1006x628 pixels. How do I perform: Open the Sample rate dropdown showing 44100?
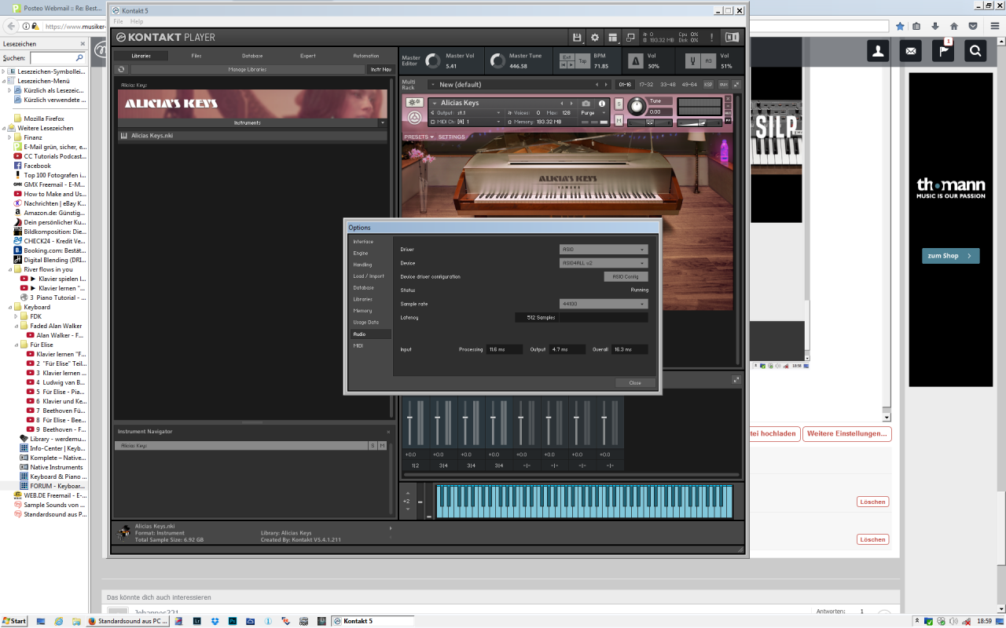coord(604,304)
